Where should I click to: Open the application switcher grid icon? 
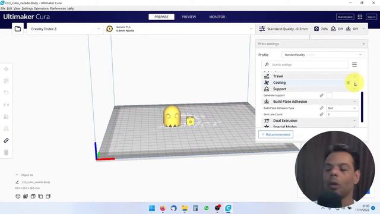pos(360,17)
